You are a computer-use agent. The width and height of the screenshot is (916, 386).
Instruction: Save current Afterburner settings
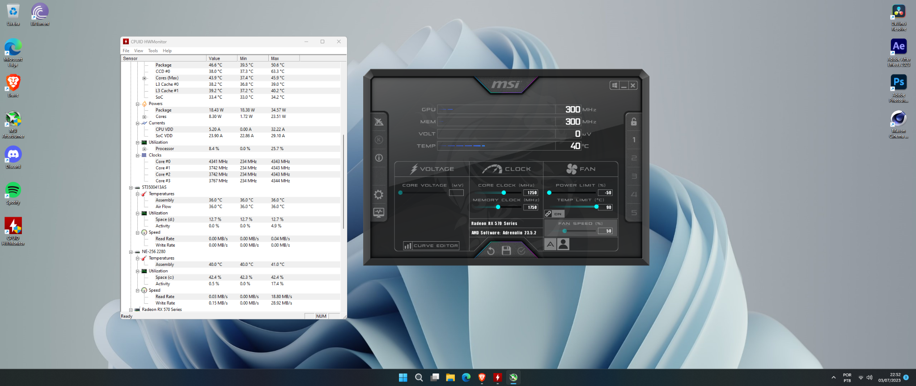(506, 251)
